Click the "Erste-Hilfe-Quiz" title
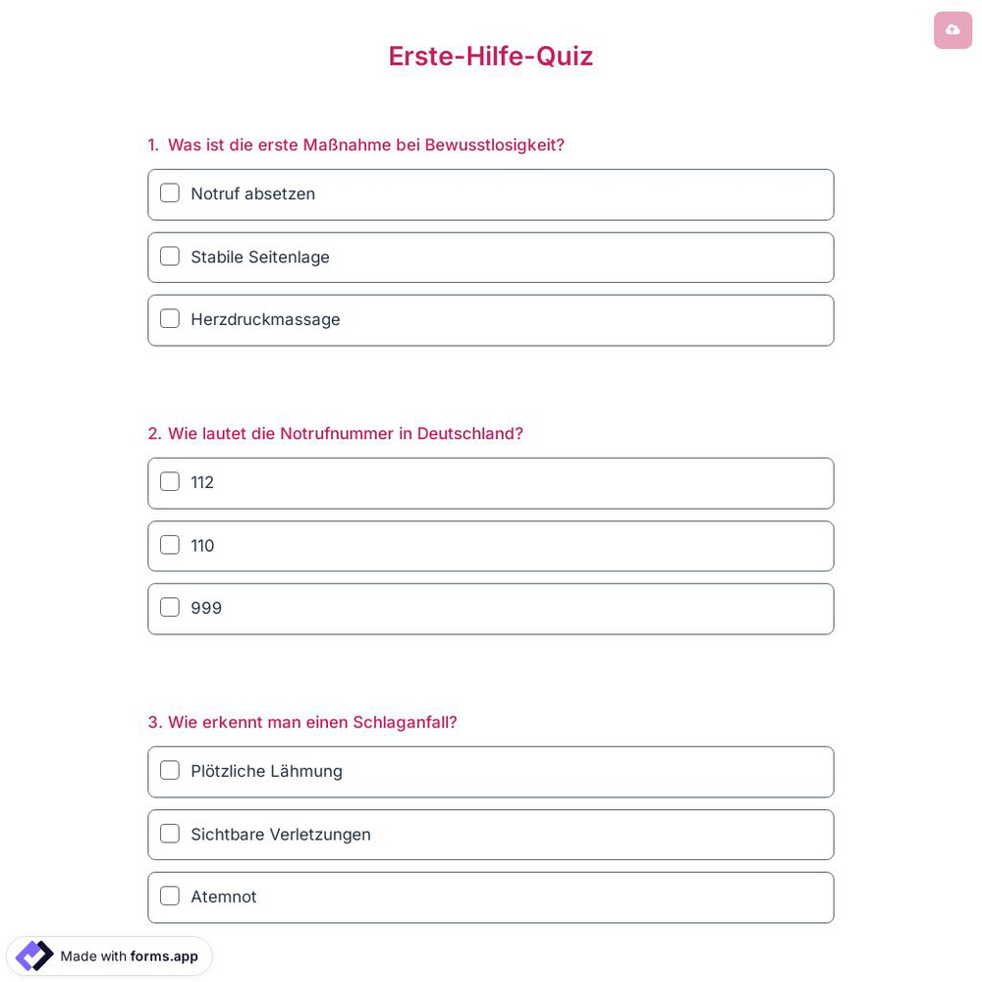Viewport: 982px width, 982px height. pyautogui.click(x=491, y=56)
